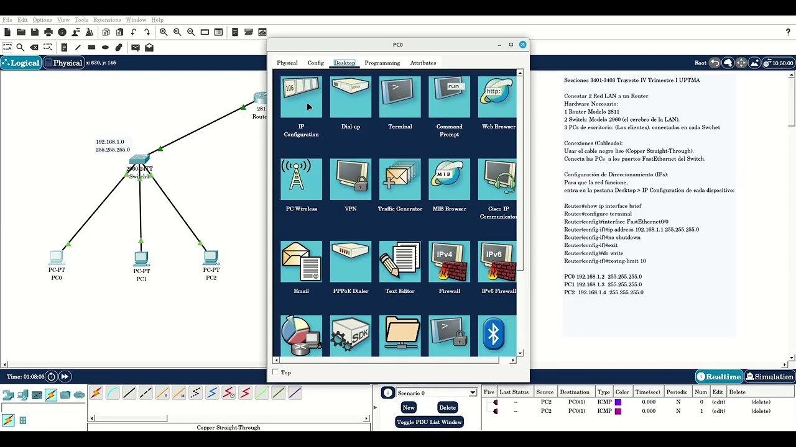Click the Delete scenario button
Screen dimensions: 796x447
448,407
